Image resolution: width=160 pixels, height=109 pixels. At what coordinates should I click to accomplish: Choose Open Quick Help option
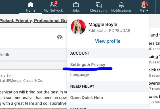coord(87,98)
